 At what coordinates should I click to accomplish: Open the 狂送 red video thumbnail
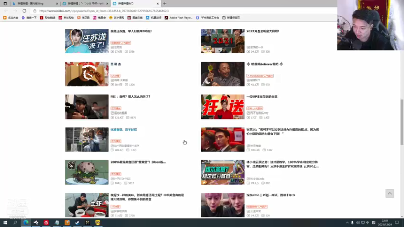(223, 107)
